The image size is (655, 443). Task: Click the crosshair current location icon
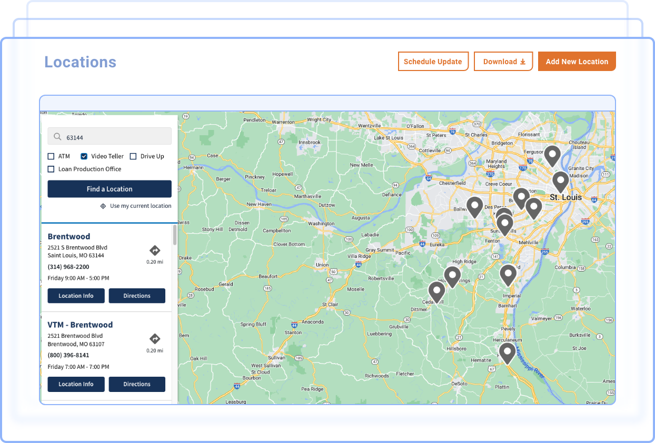click(x=103, y=206)
